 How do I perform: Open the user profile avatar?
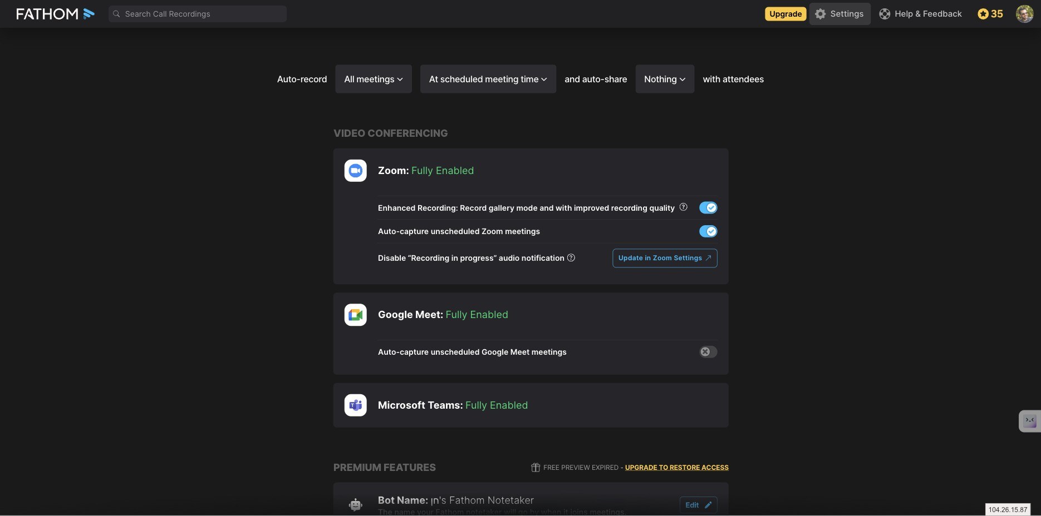tap(1024, 14)
